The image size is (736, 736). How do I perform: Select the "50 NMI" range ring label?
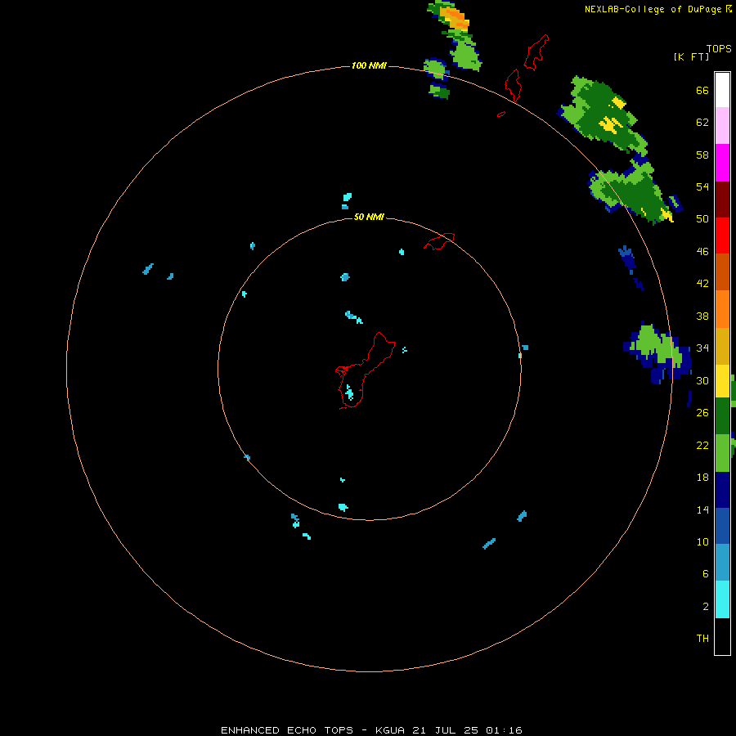[369, 217]
